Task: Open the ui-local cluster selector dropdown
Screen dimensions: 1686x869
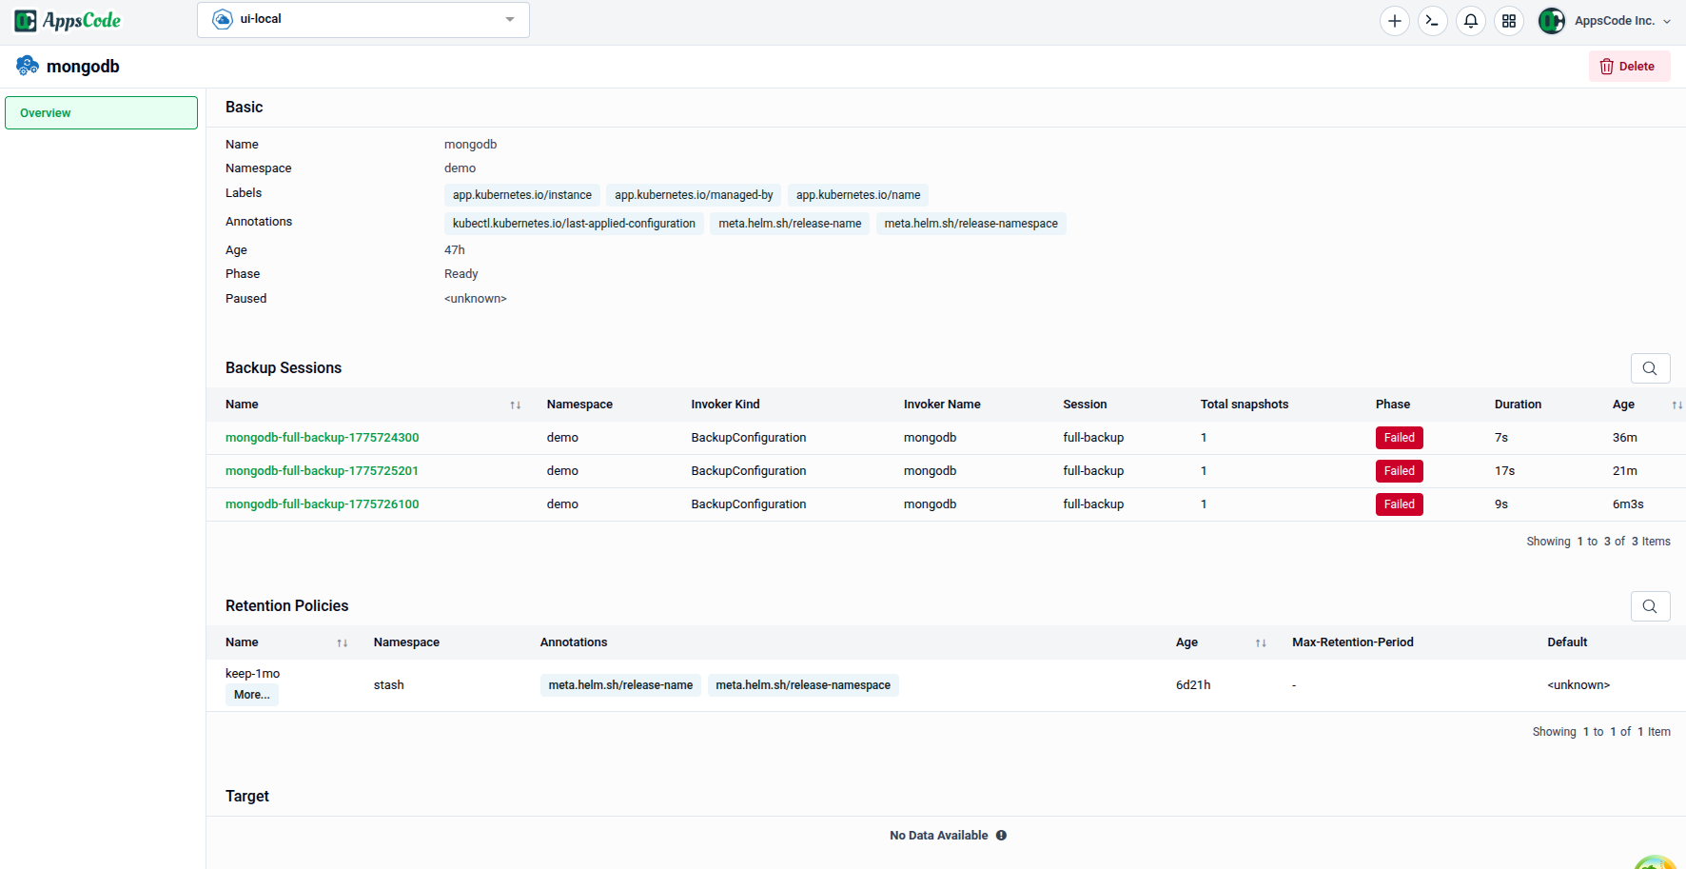Action: pos(362,19)
